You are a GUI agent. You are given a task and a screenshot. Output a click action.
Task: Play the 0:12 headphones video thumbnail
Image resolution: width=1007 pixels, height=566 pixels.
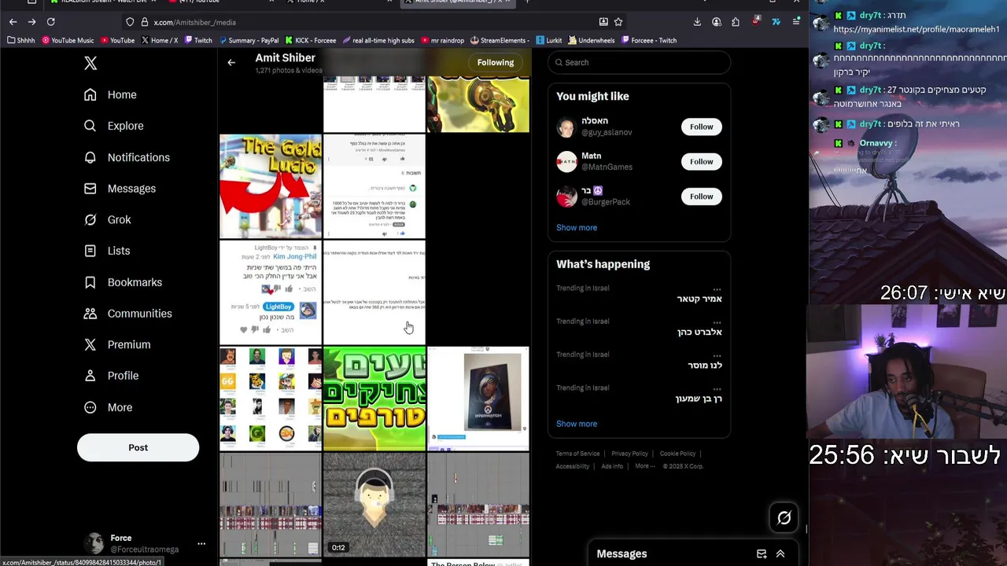click(x=374, y=505)
